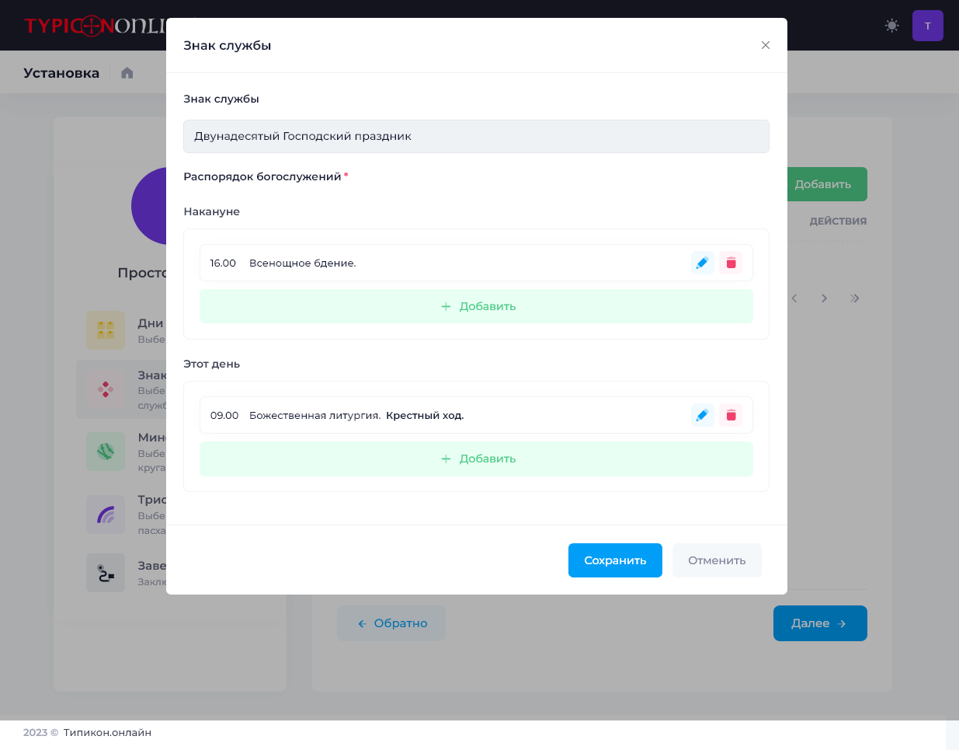Jump to last pagination page

[x=854, y=298]
